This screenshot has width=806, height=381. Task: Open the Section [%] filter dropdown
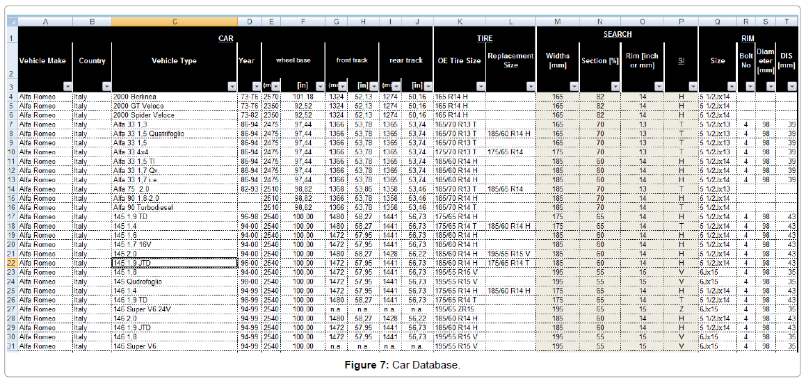[x=615, y=86]
